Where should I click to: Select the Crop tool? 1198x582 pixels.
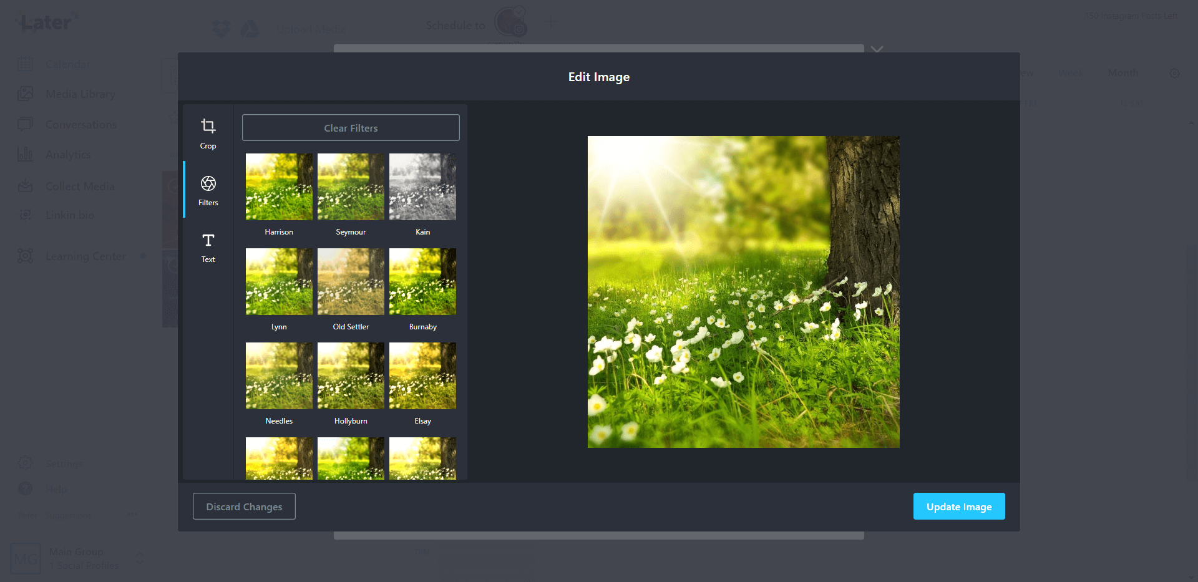click(208, 133)
